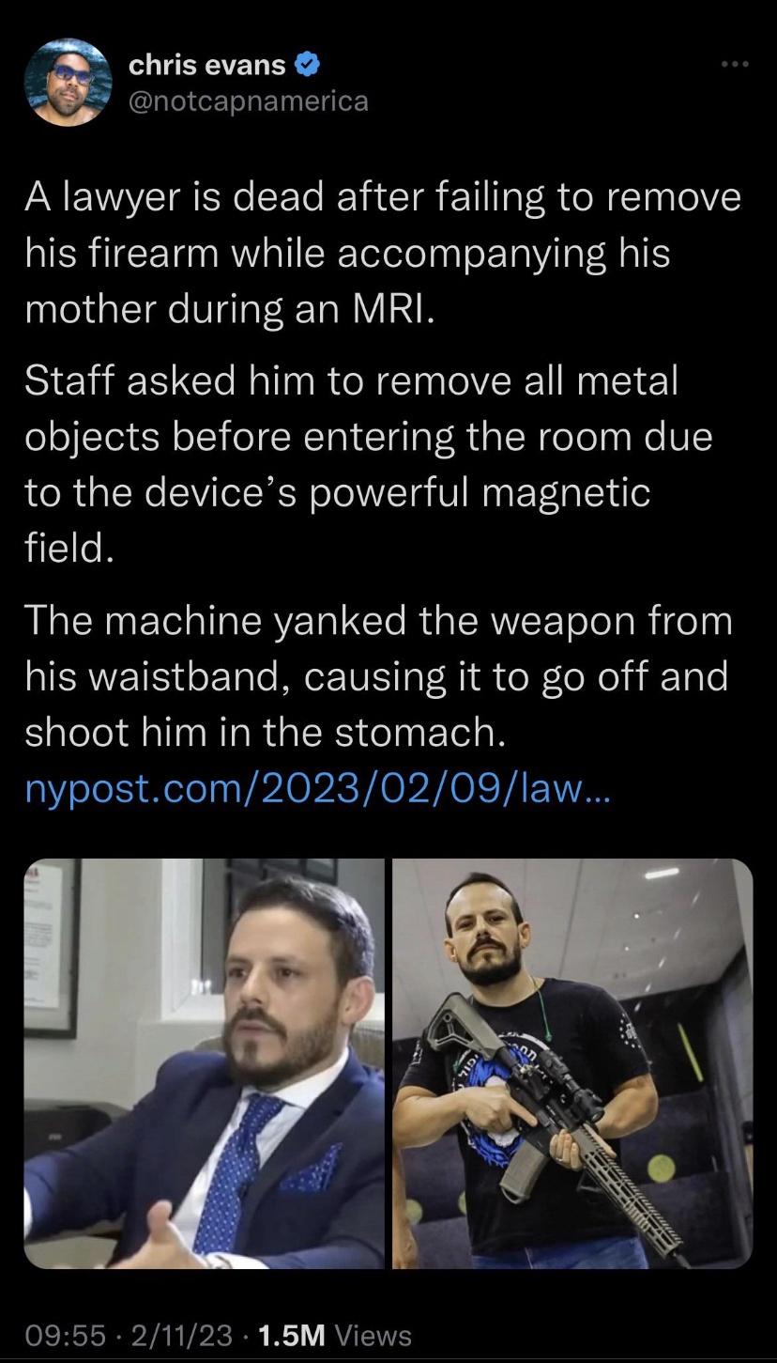Click the 09:55 timestamp
The width and height of the screenshot is (777, 1363).
(x=65, y=1335)
